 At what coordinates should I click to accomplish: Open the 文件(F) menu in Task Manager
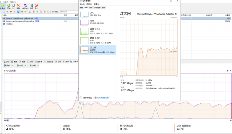[82, 4]
